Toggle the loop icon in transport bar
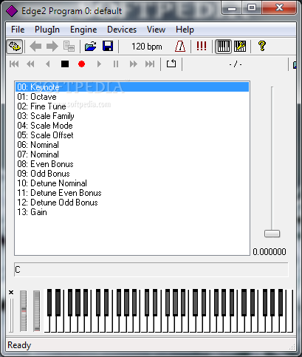 pos(171,64)
